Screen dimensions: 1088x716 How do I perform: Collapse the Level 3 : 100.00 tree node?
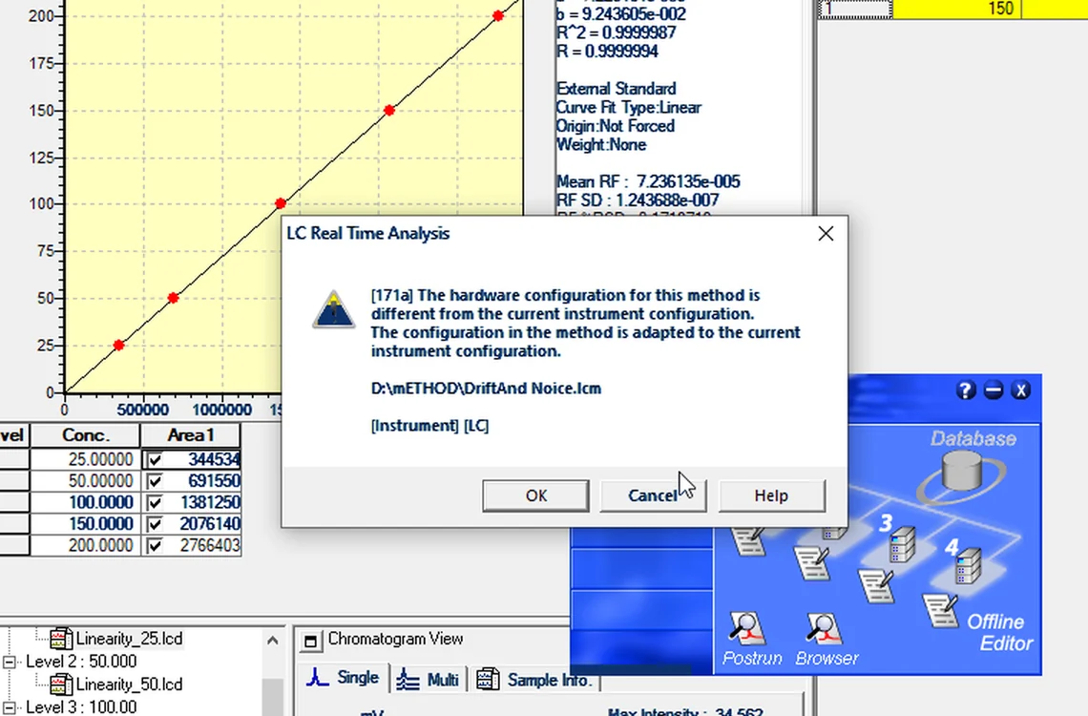(9, 707)
